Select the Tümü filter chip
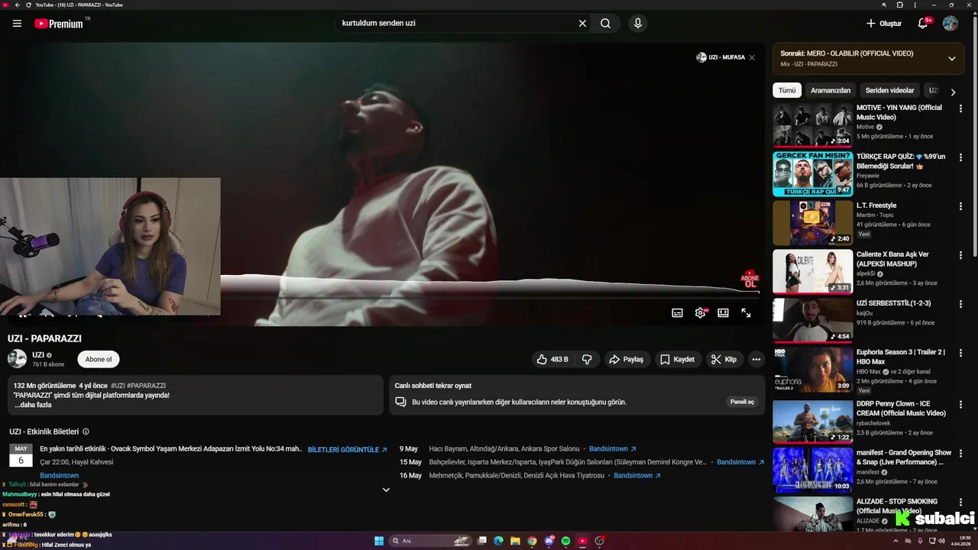 [787, 90]
